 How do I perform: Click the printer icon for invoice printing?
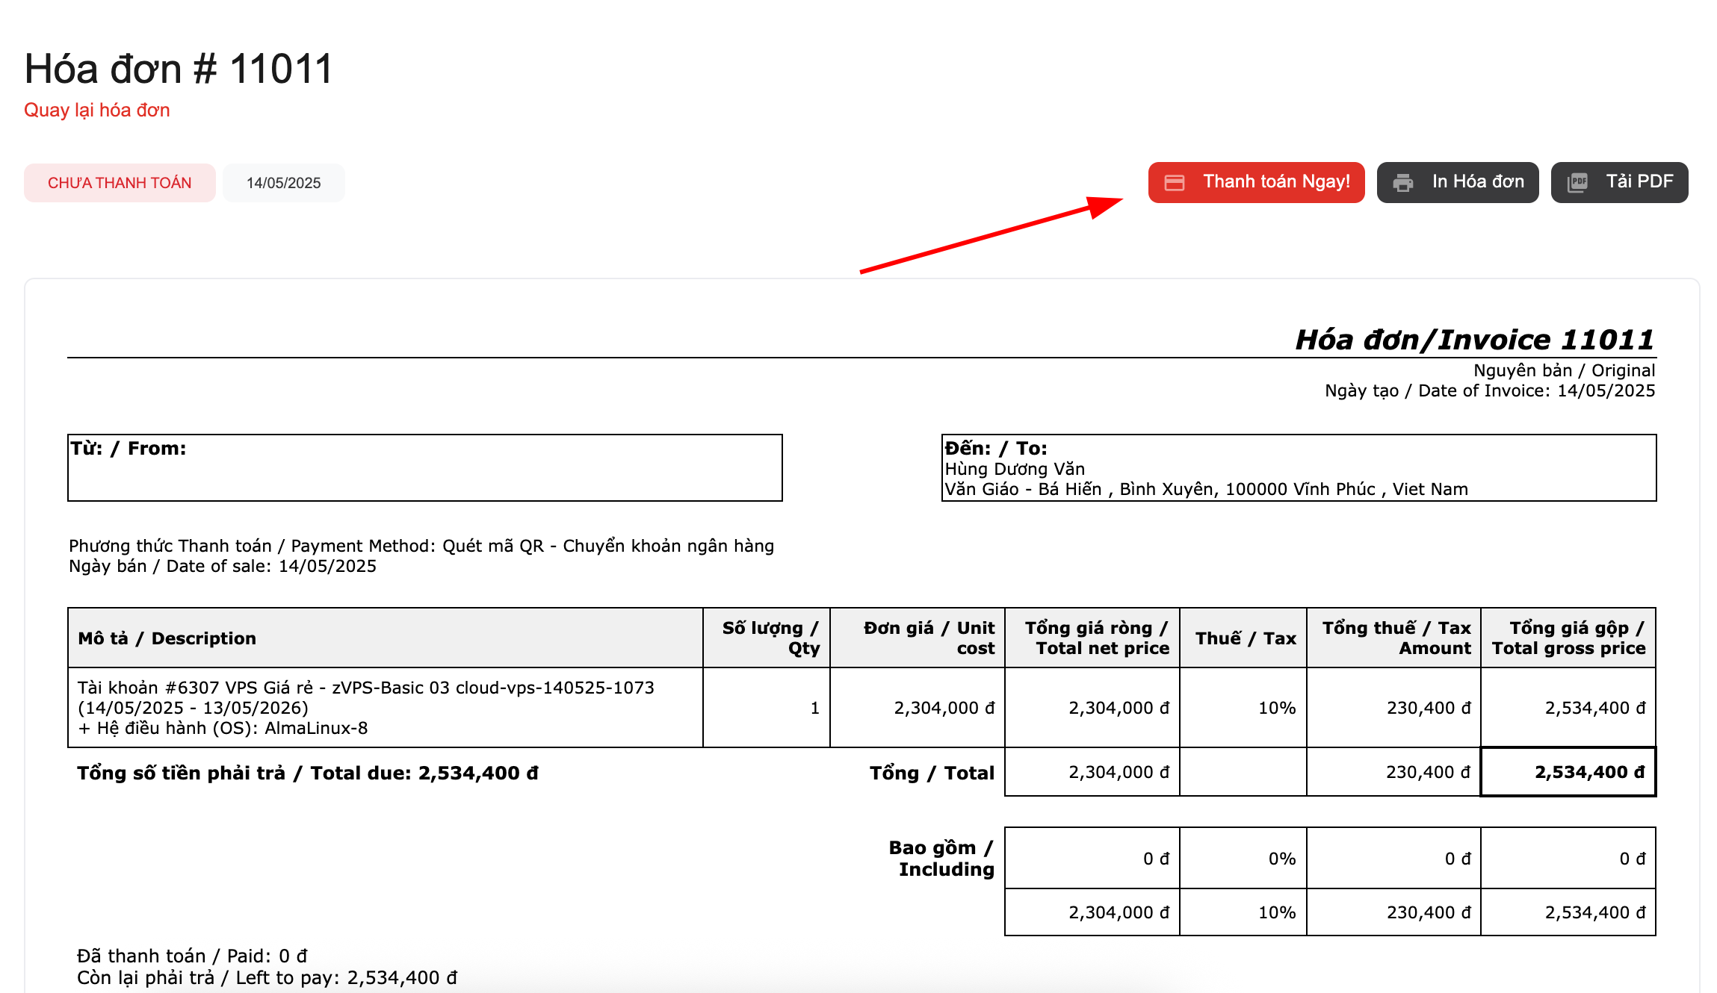[1403, 182]
